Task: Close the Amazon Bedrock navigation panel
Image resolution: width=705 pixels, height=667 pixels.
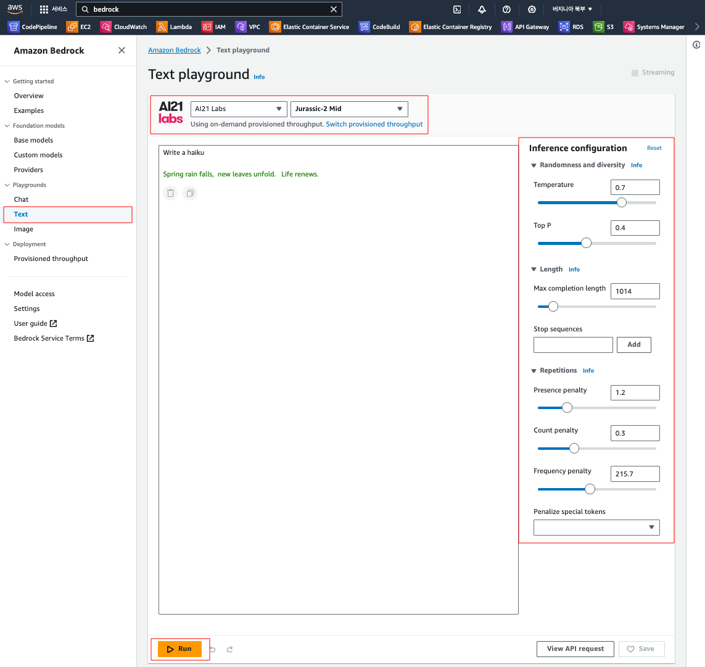Action: pos(122,51)
